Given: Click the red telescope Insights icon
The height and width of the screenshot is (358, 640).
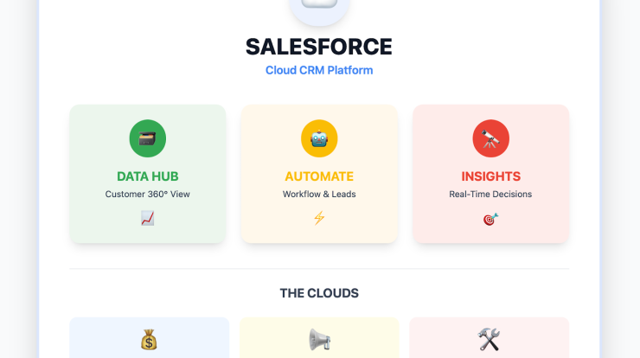Looking at the screenshot, I should tap(490, 138).
